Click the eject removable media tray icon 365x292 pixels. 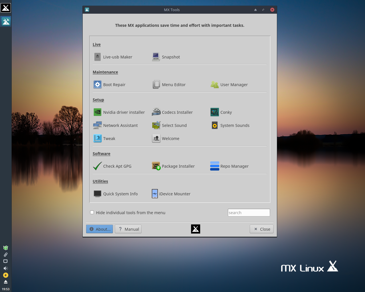6,282
